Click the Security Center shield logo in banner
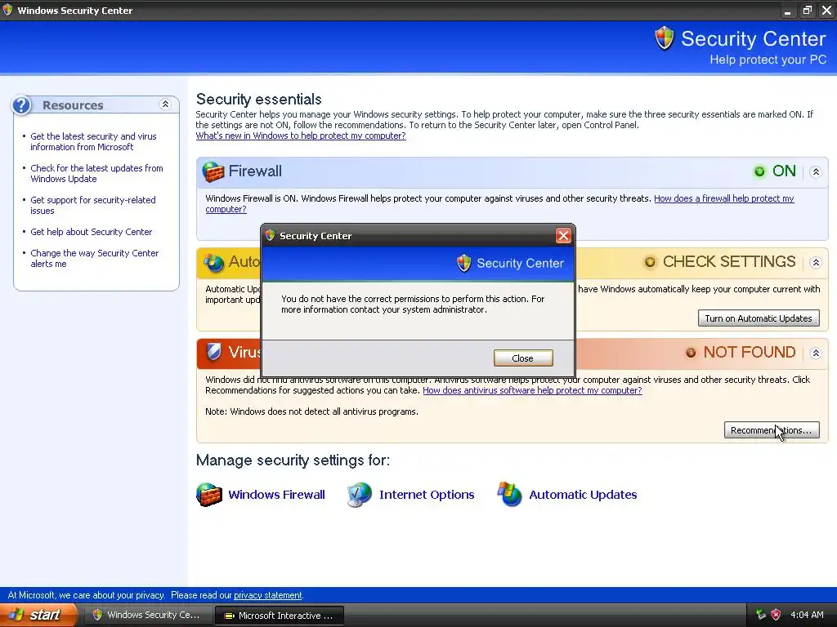 [664, 38]
